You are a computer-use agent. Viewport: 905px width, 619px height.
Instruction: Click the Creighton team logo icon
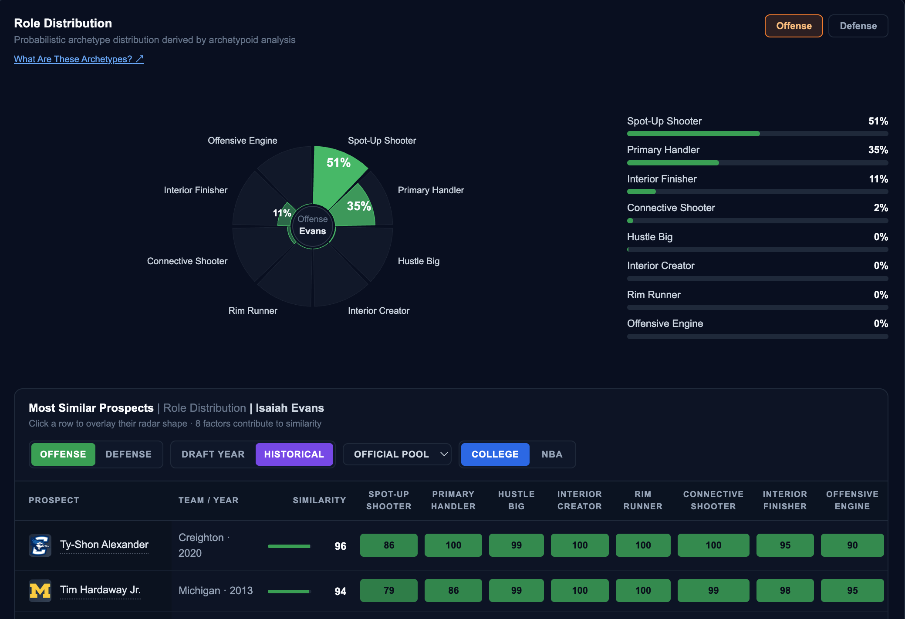[x=40, y=545]
